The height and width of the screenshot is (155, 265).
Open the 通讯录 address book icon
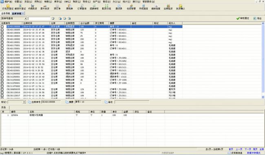[x=119, y=7]
